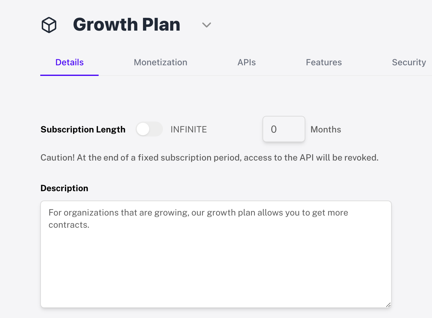Navigate to the Security tab
432x318 pixels.
click(x=409, y=62)
